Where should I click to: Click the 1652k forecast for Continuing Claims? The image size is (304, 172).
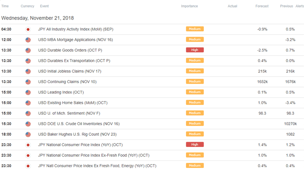[x=262, y=82]
